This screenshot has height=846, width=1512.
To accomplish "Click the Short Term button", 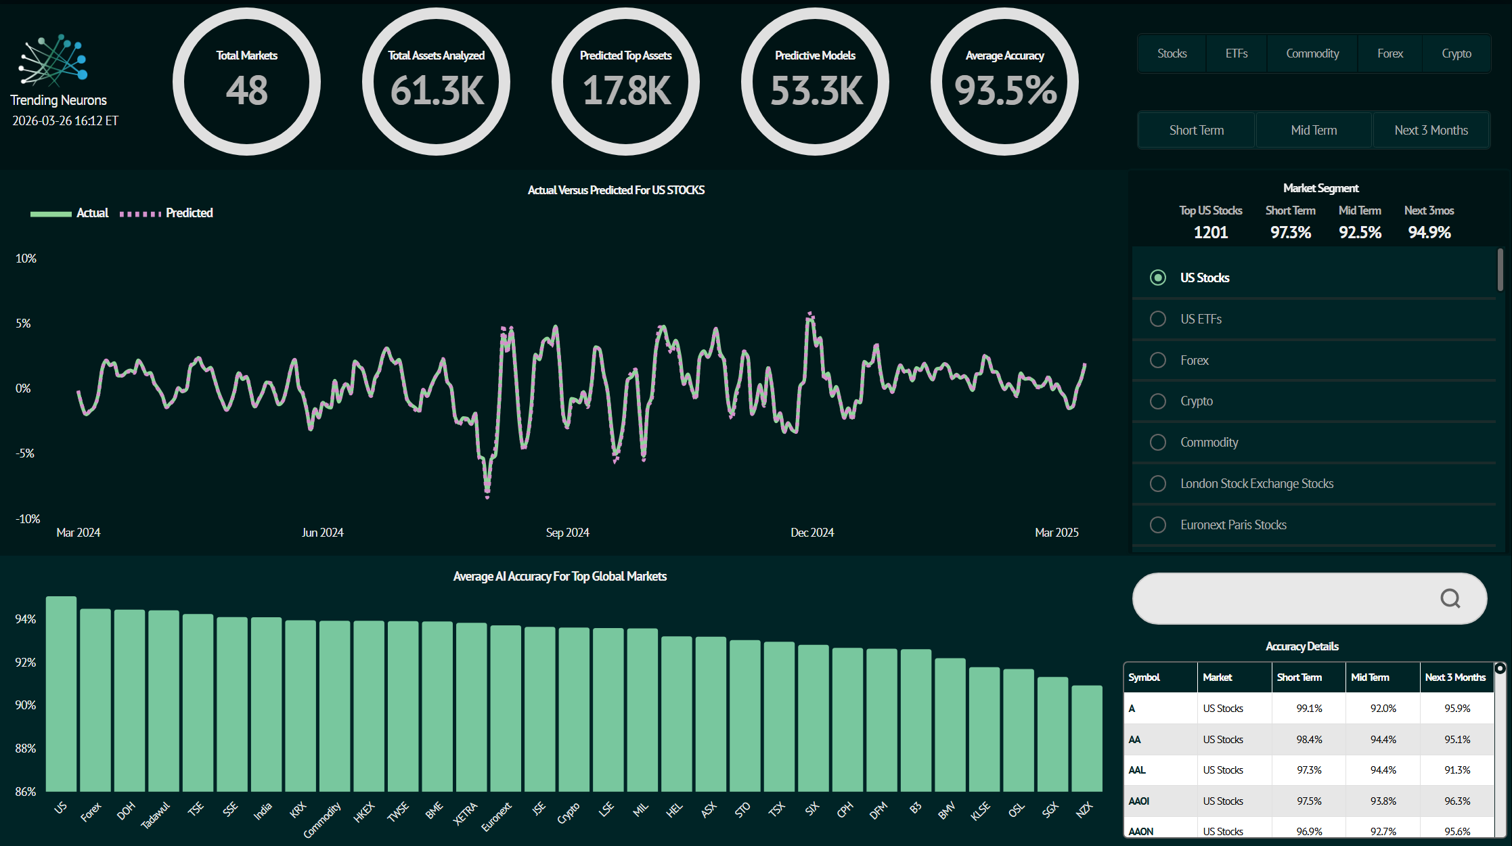I will click(x=1196, y=130).
